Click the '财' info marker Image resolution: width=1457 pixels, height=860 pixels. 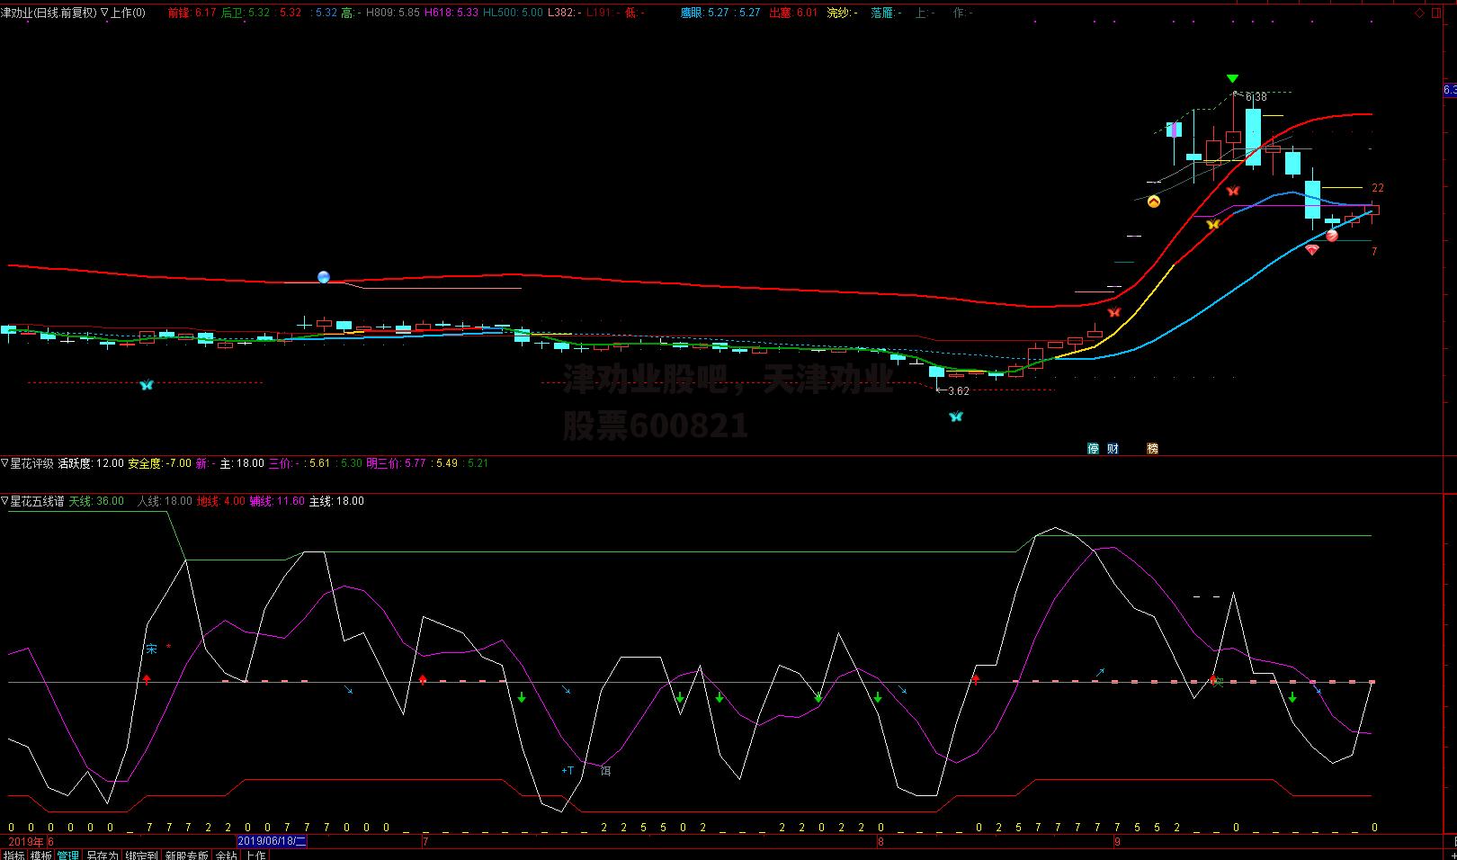1113,448
